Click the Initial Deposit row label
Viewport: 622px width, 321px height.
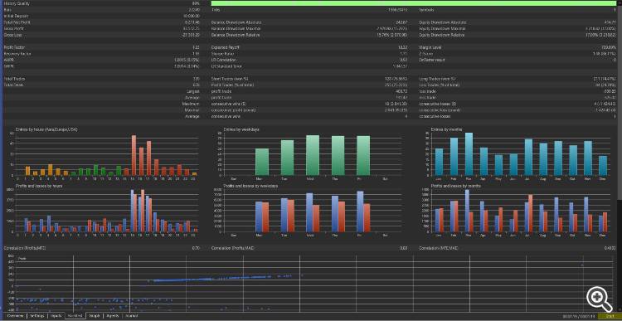[15, 17]
